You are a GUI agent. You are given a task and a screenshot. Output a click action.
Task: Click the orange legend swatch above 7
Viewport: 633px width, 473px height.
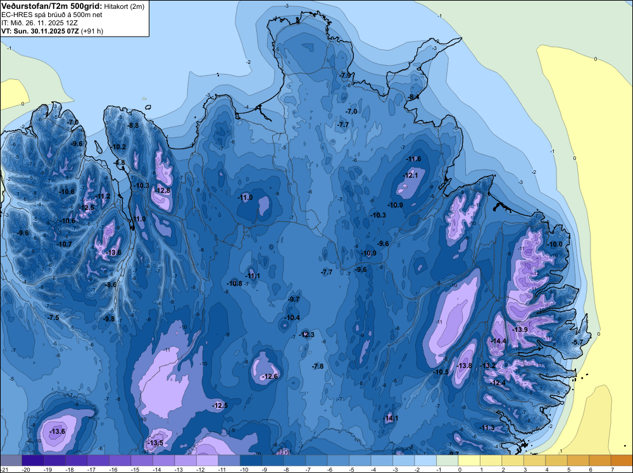point(622,460)
